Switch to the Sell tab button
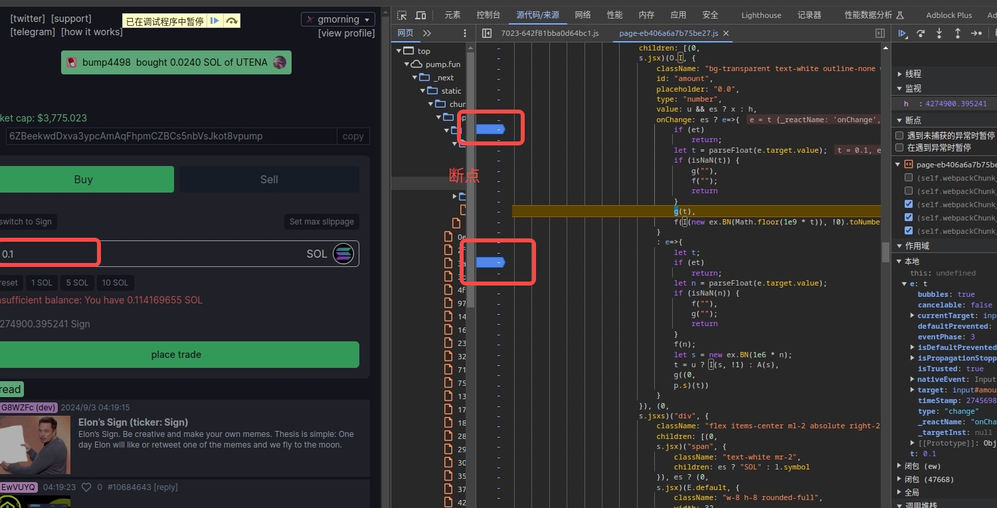This screenshot has width=997, height=508. tap(269, 179)
